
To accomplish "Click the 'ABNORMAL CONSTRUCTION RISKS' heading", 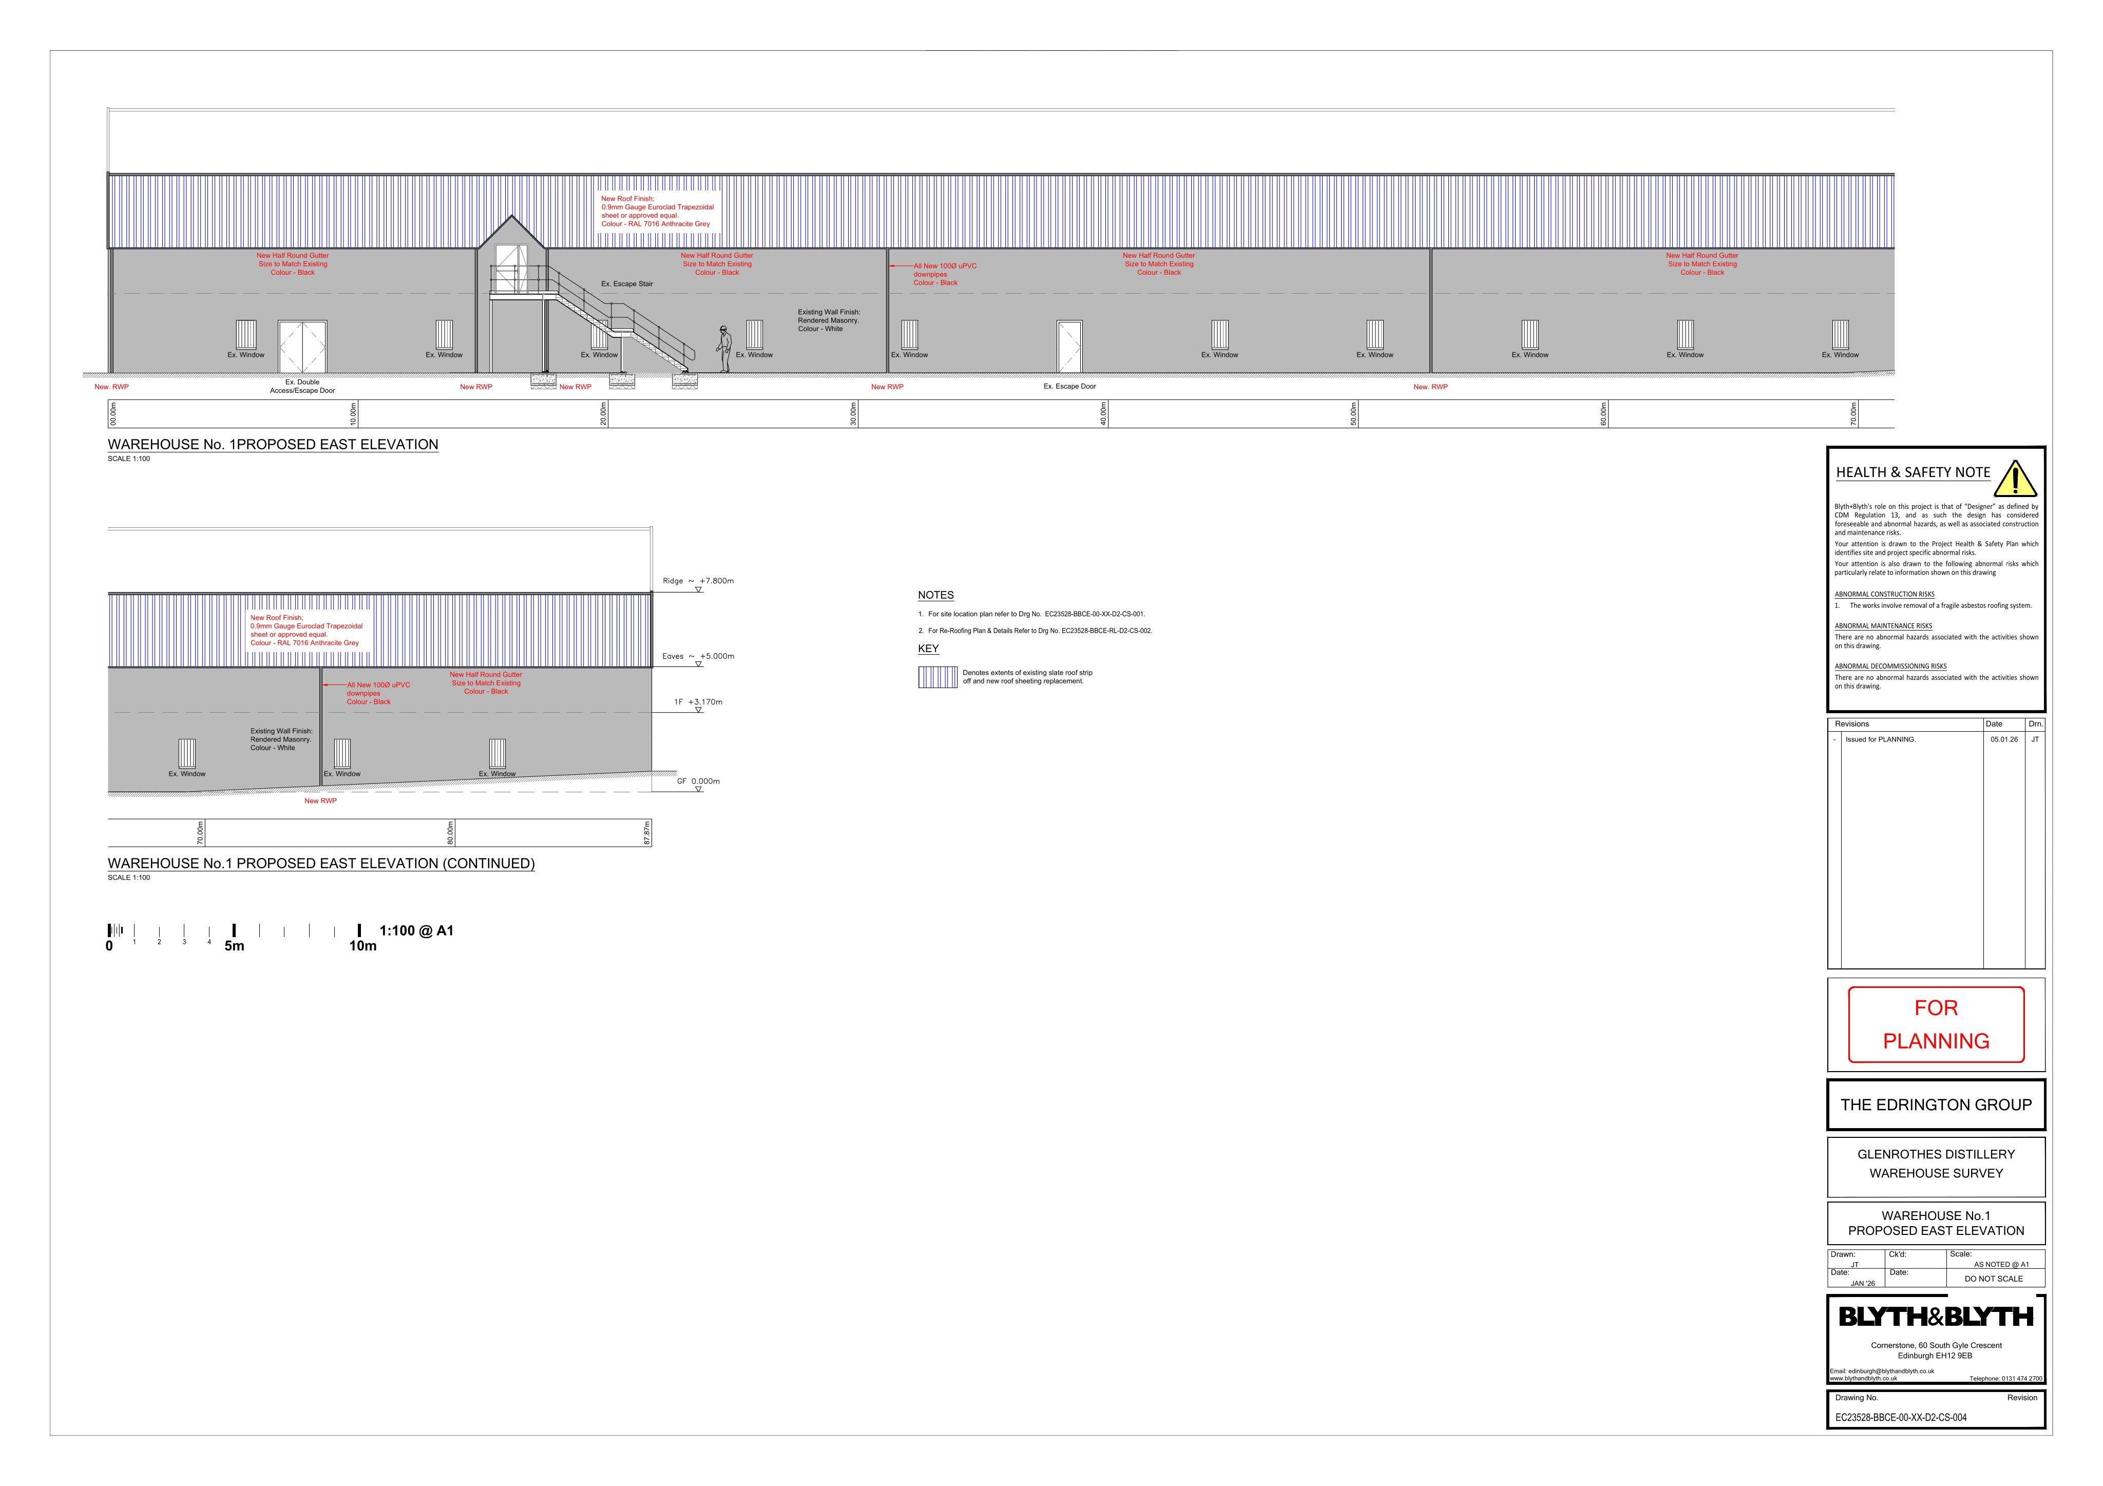I will coord(1885,595).
